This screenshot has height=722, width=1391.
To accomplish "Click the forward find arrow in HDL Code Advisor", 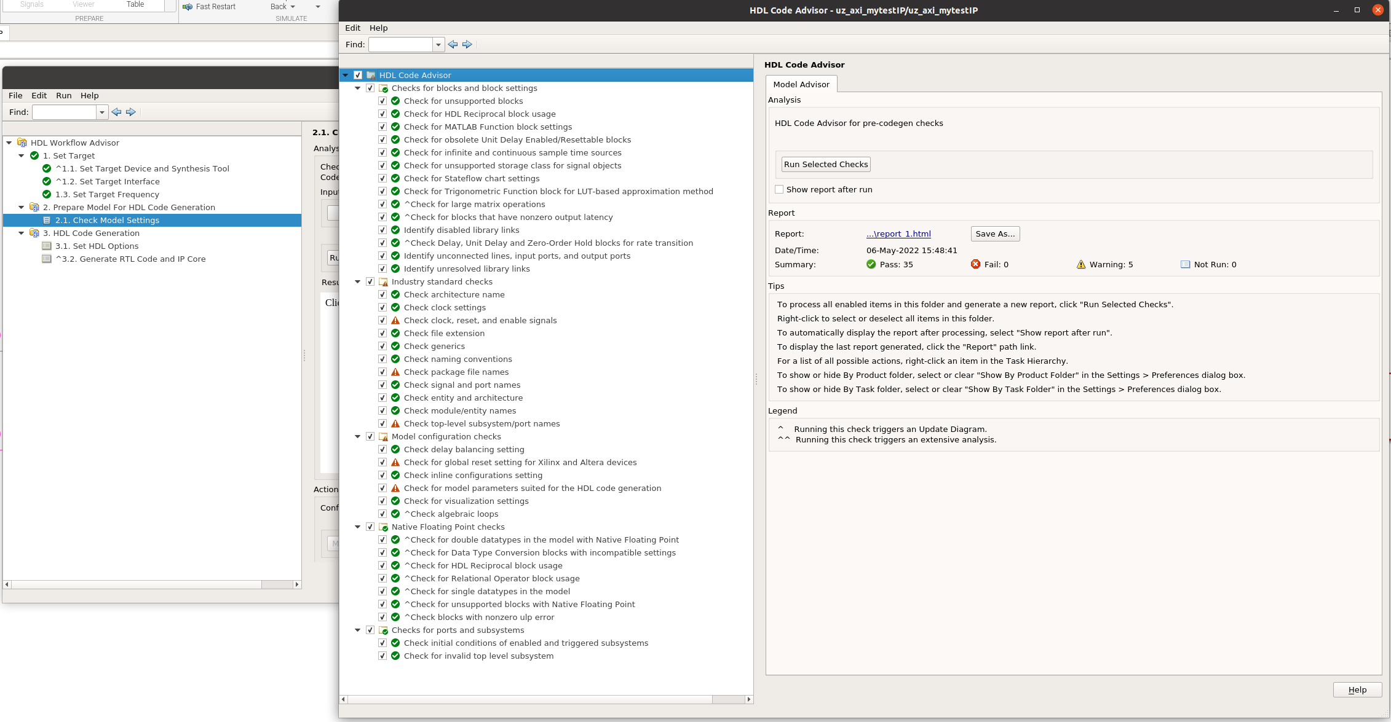I will click(x=467, y=44).
